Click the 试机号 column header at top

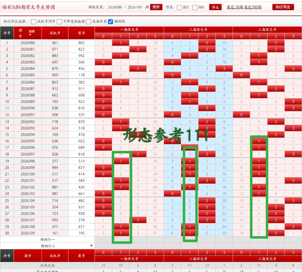55,33
